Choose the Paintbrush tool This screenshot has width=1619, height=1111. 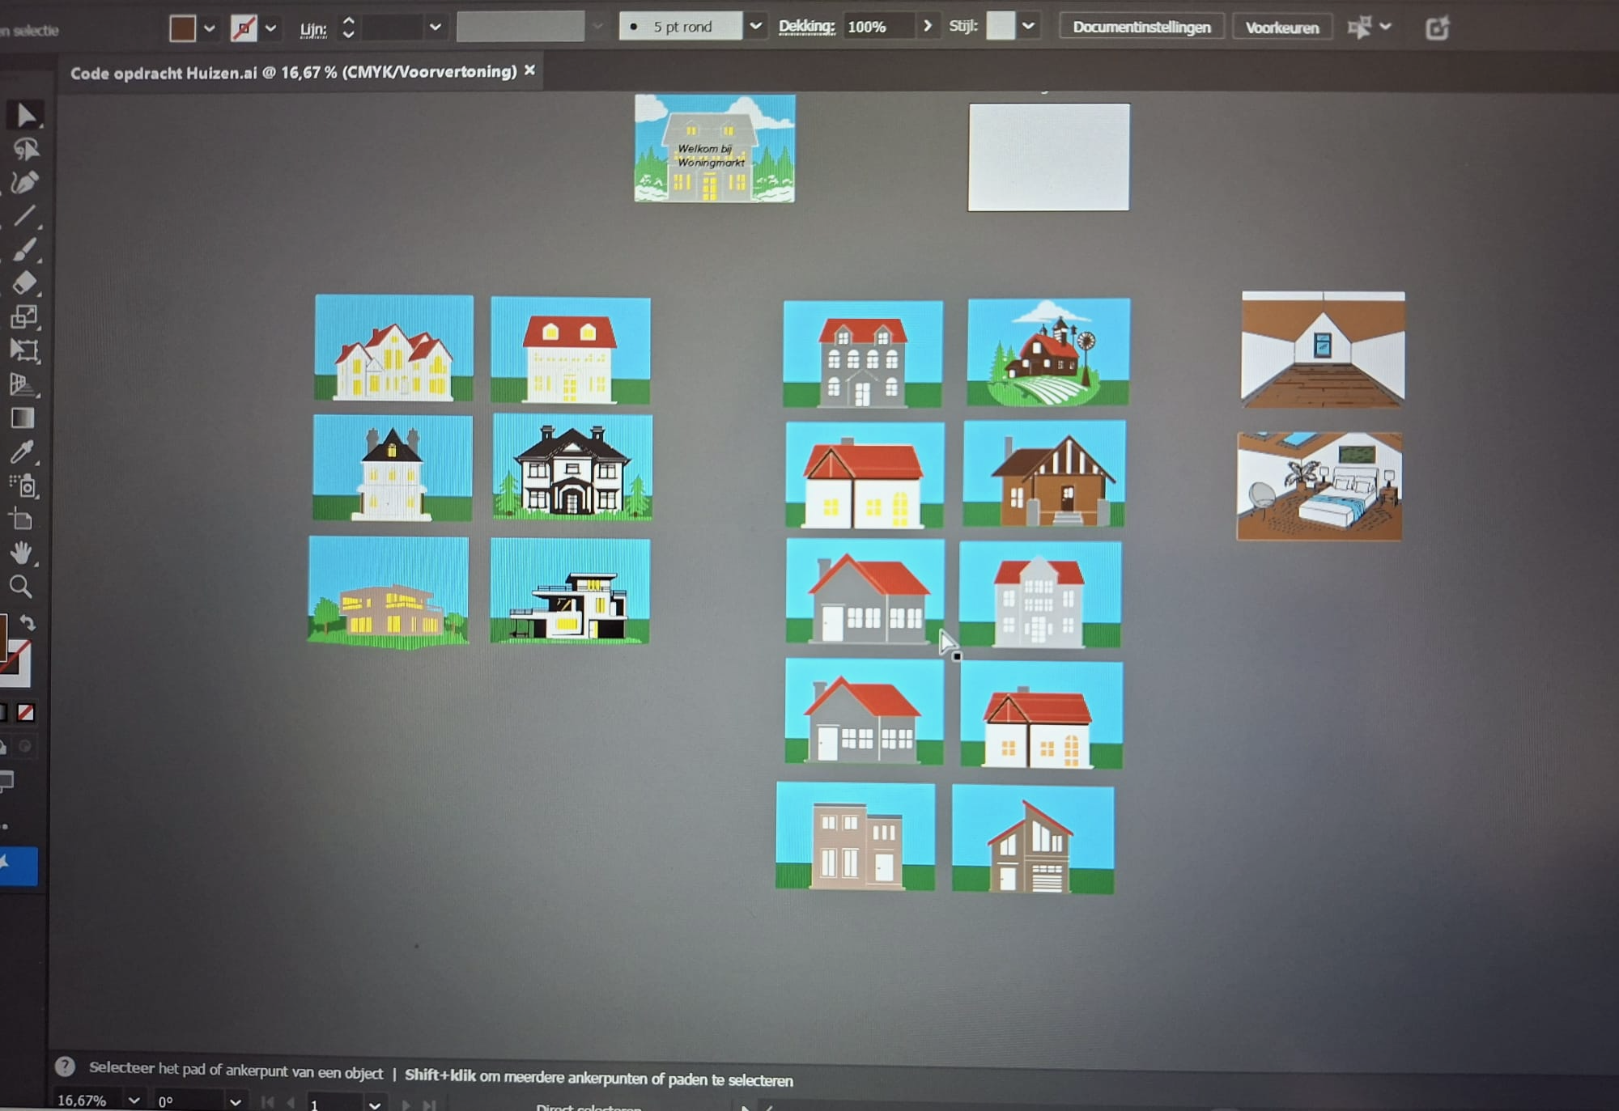pyautogui.click(x=24, y=249)
